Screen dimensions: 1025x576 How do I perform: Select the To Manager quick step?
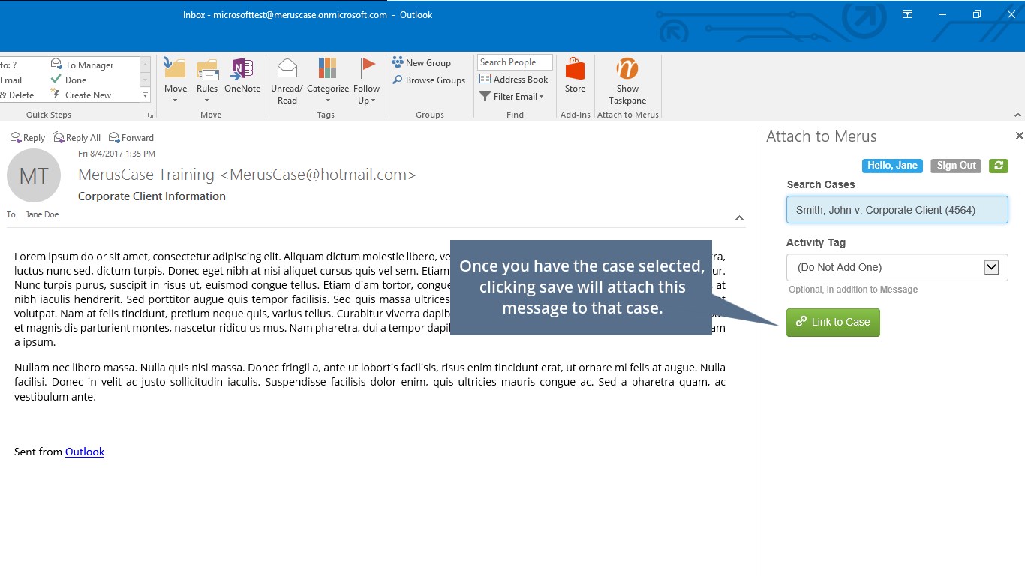pyautogui.click(x=83, y=65)
